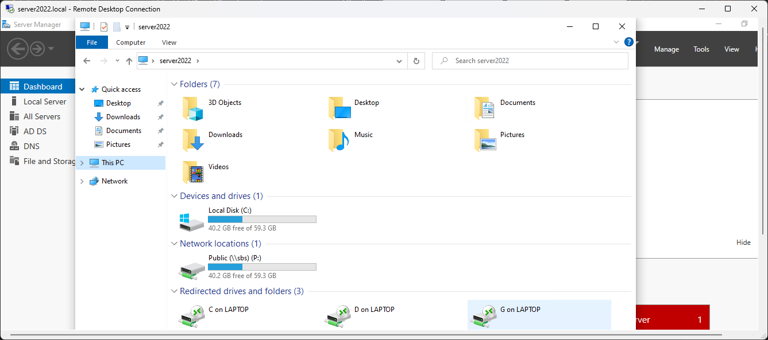Expand the Network tree node
This screenshot has width=768, height=340.
pyautogui.click(x=82, y=181)
